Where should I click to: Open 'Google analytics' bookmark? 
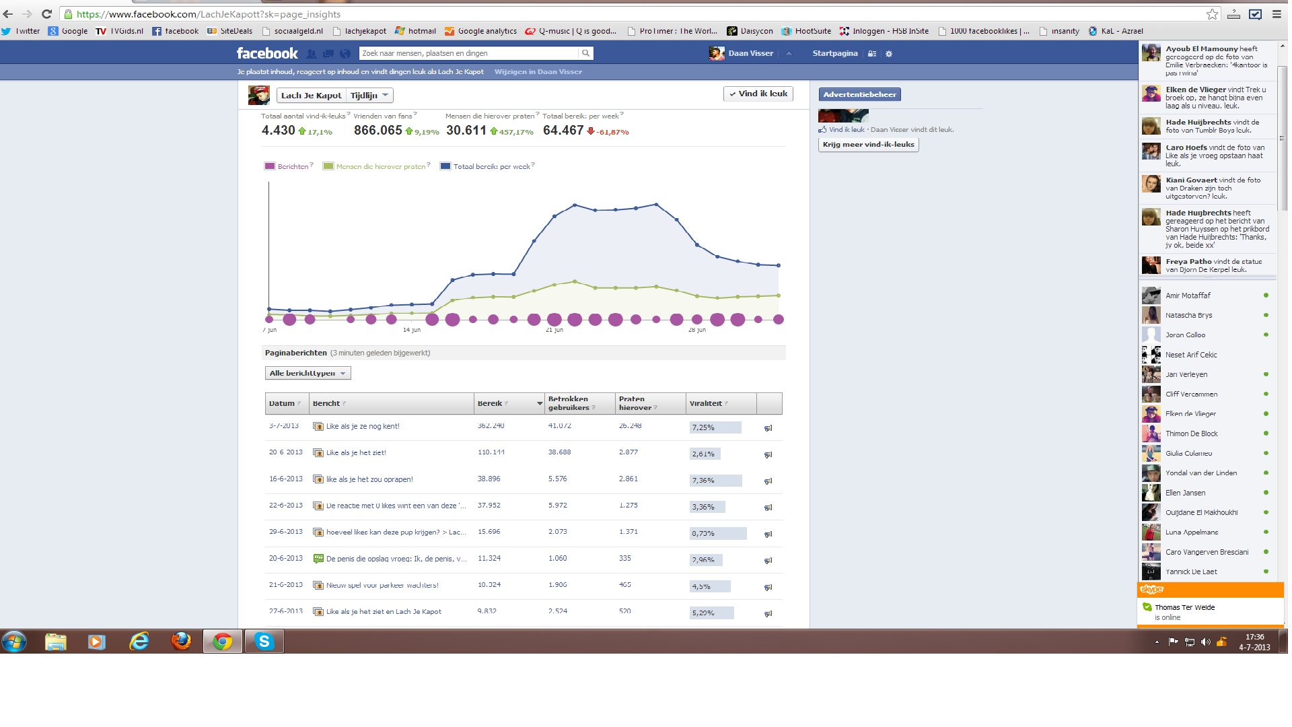pos(480,31)
